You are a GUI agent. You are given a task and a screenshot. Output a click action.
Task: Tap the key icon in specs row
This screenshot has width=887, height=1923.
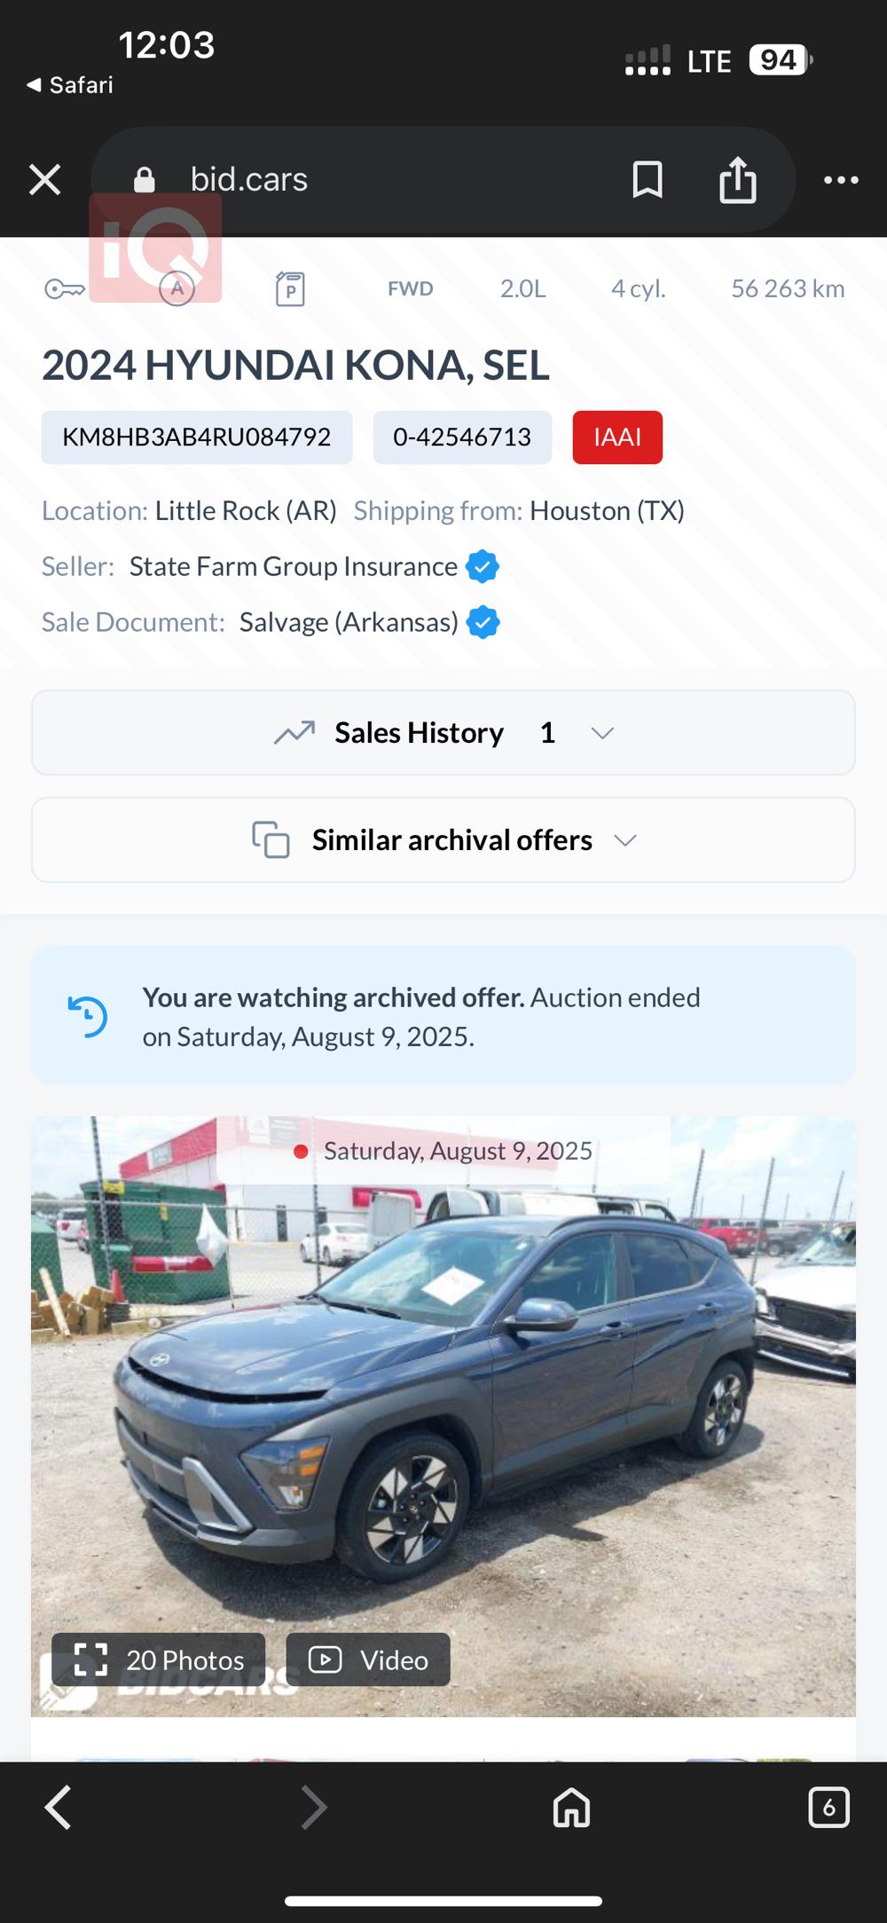(x=64, y=289)
